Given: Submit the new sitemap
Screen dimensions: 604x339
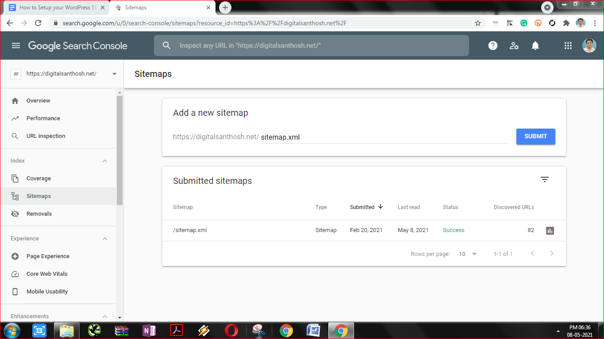Looking at the screenshot, I should 535,137.
